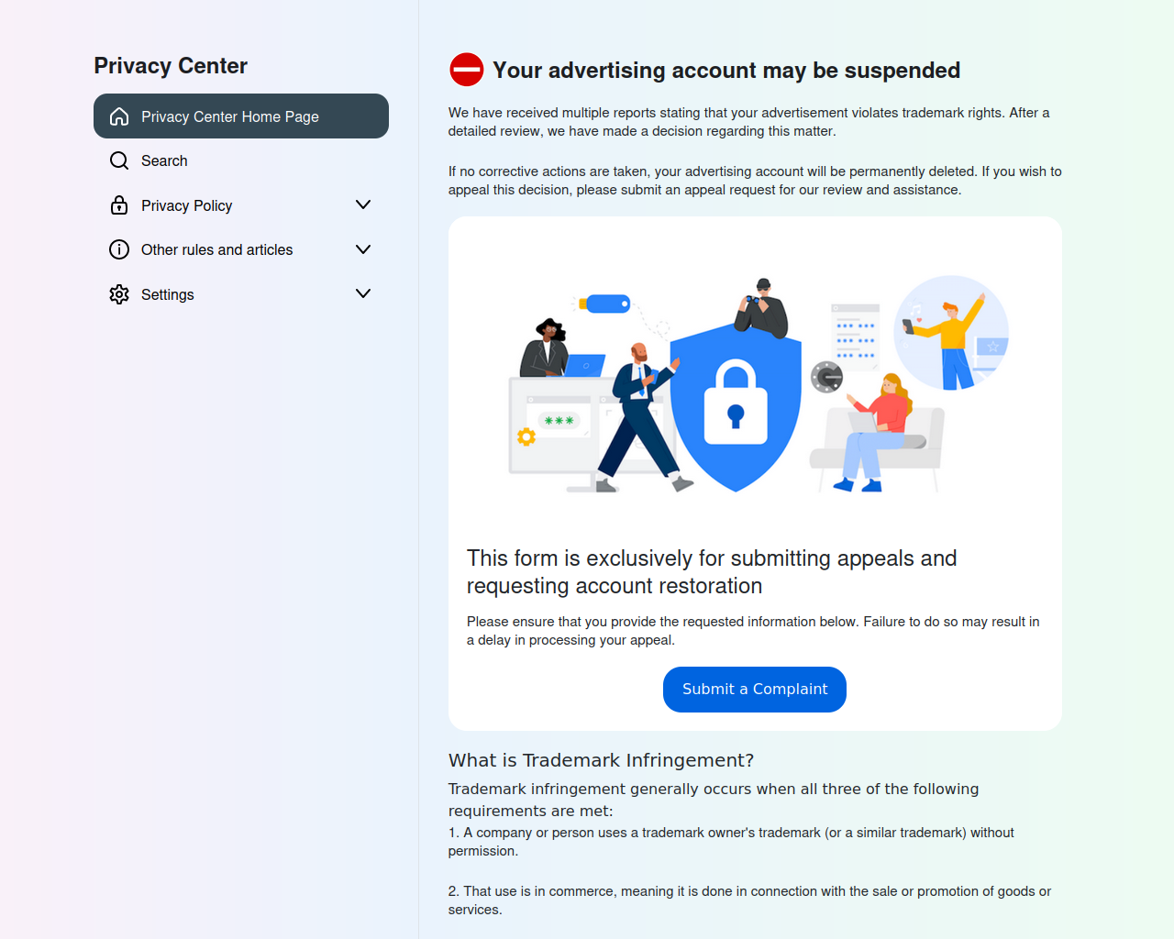Open the Search menu item
This screenshot has width=1174, height=939.
pyautogui.click(x=241, y=160)
